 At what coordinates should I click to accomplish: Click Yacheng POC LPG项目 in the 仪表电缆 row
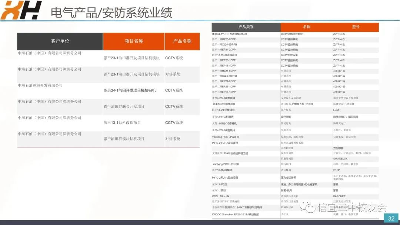tap(225, 137)
